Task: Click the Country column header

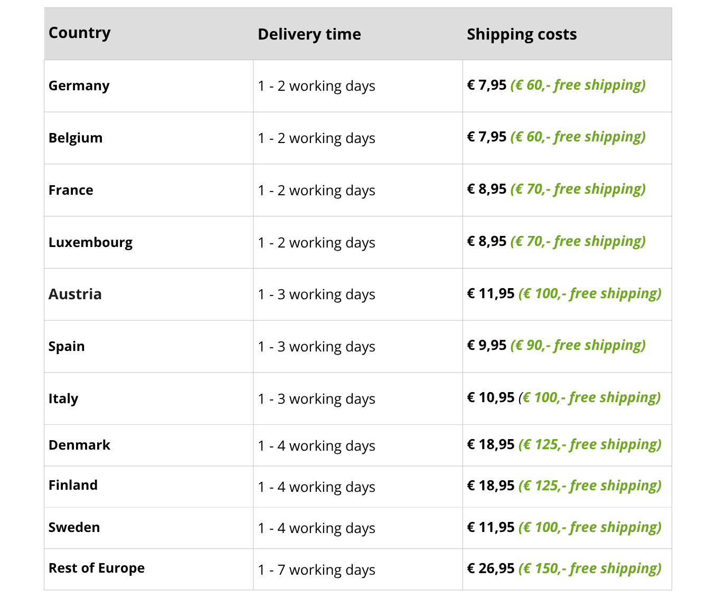Action: pyautogui.click(x=80, y=33)
